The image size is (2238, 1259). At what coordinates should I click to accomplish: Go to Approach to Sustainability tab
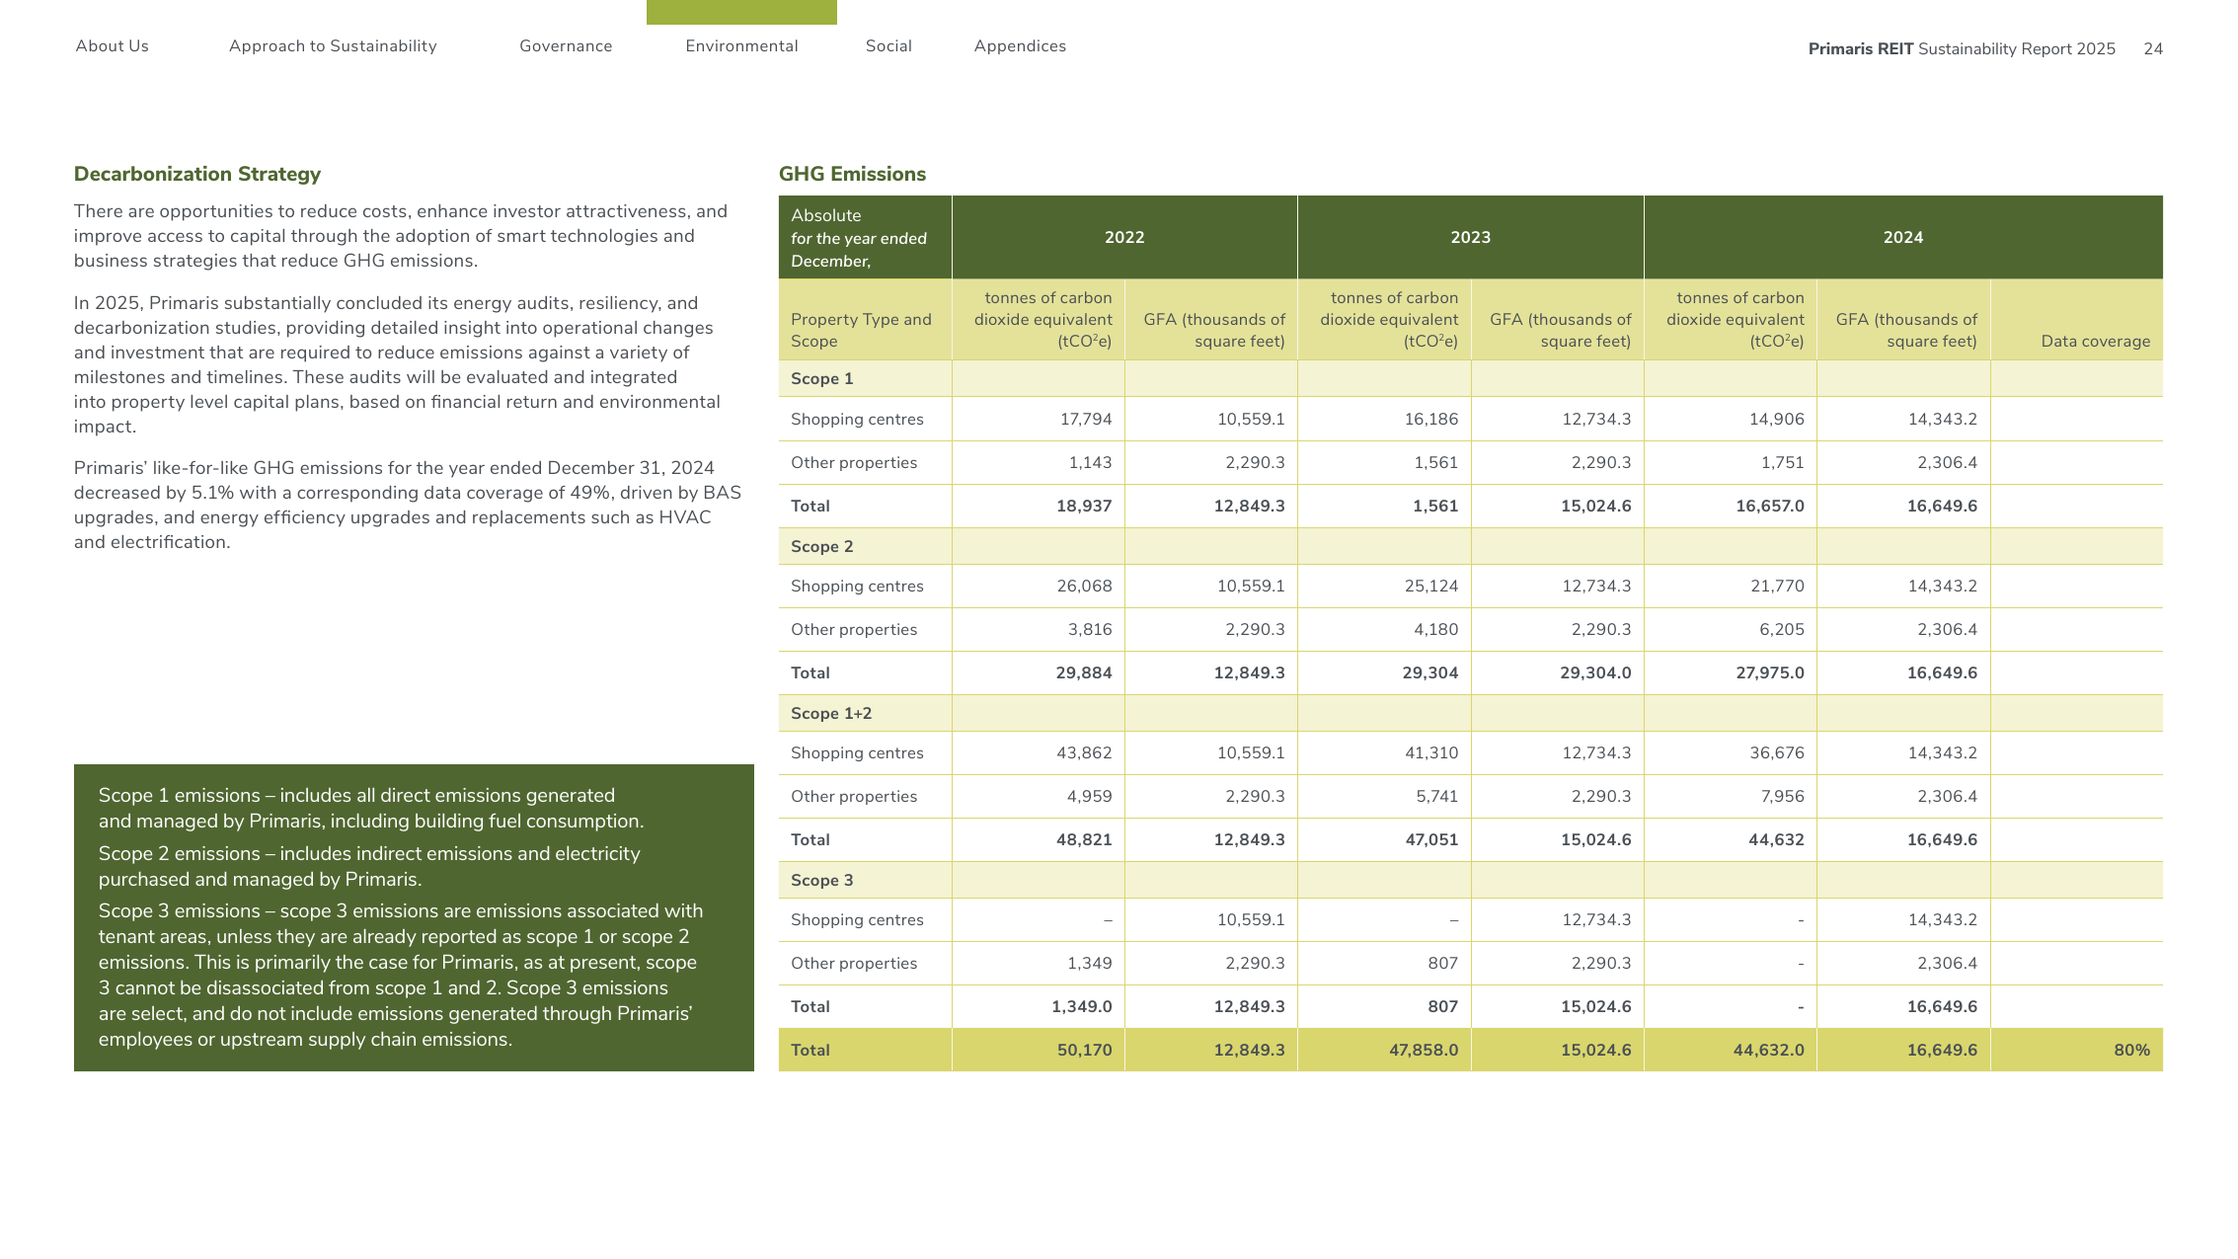[333, 46]
